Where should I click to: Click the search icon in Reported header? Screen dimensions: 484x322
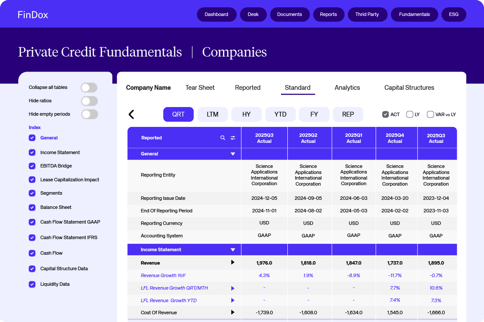[x=223, y=138]
